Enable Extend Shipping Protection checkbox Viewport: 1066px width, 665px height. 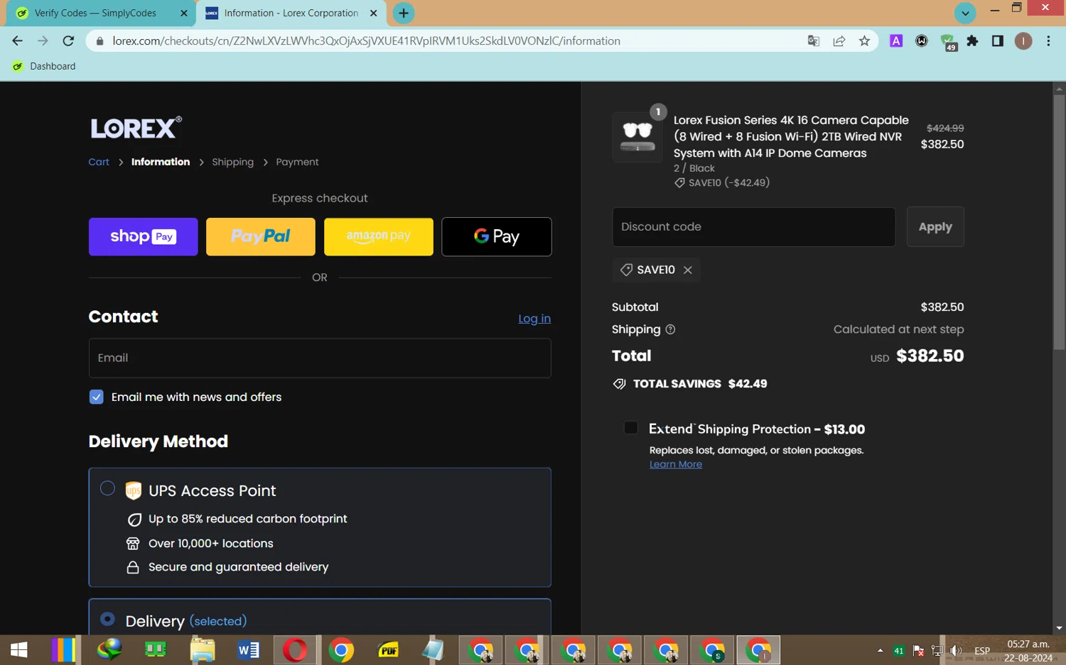tap(630, 427)
